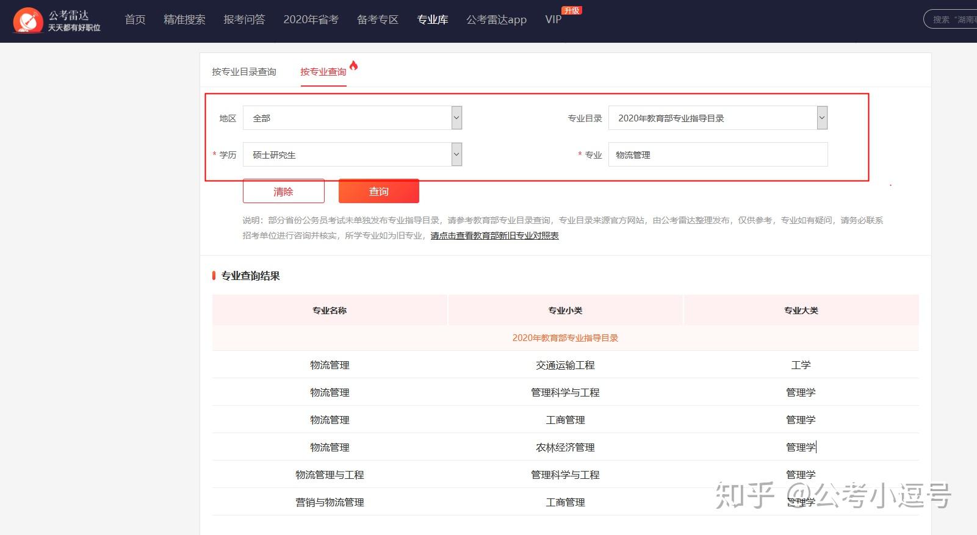This screenshot has width=977, height=535.
Task: Click the 专业小类 column header
Action: [x=565, y=310]
